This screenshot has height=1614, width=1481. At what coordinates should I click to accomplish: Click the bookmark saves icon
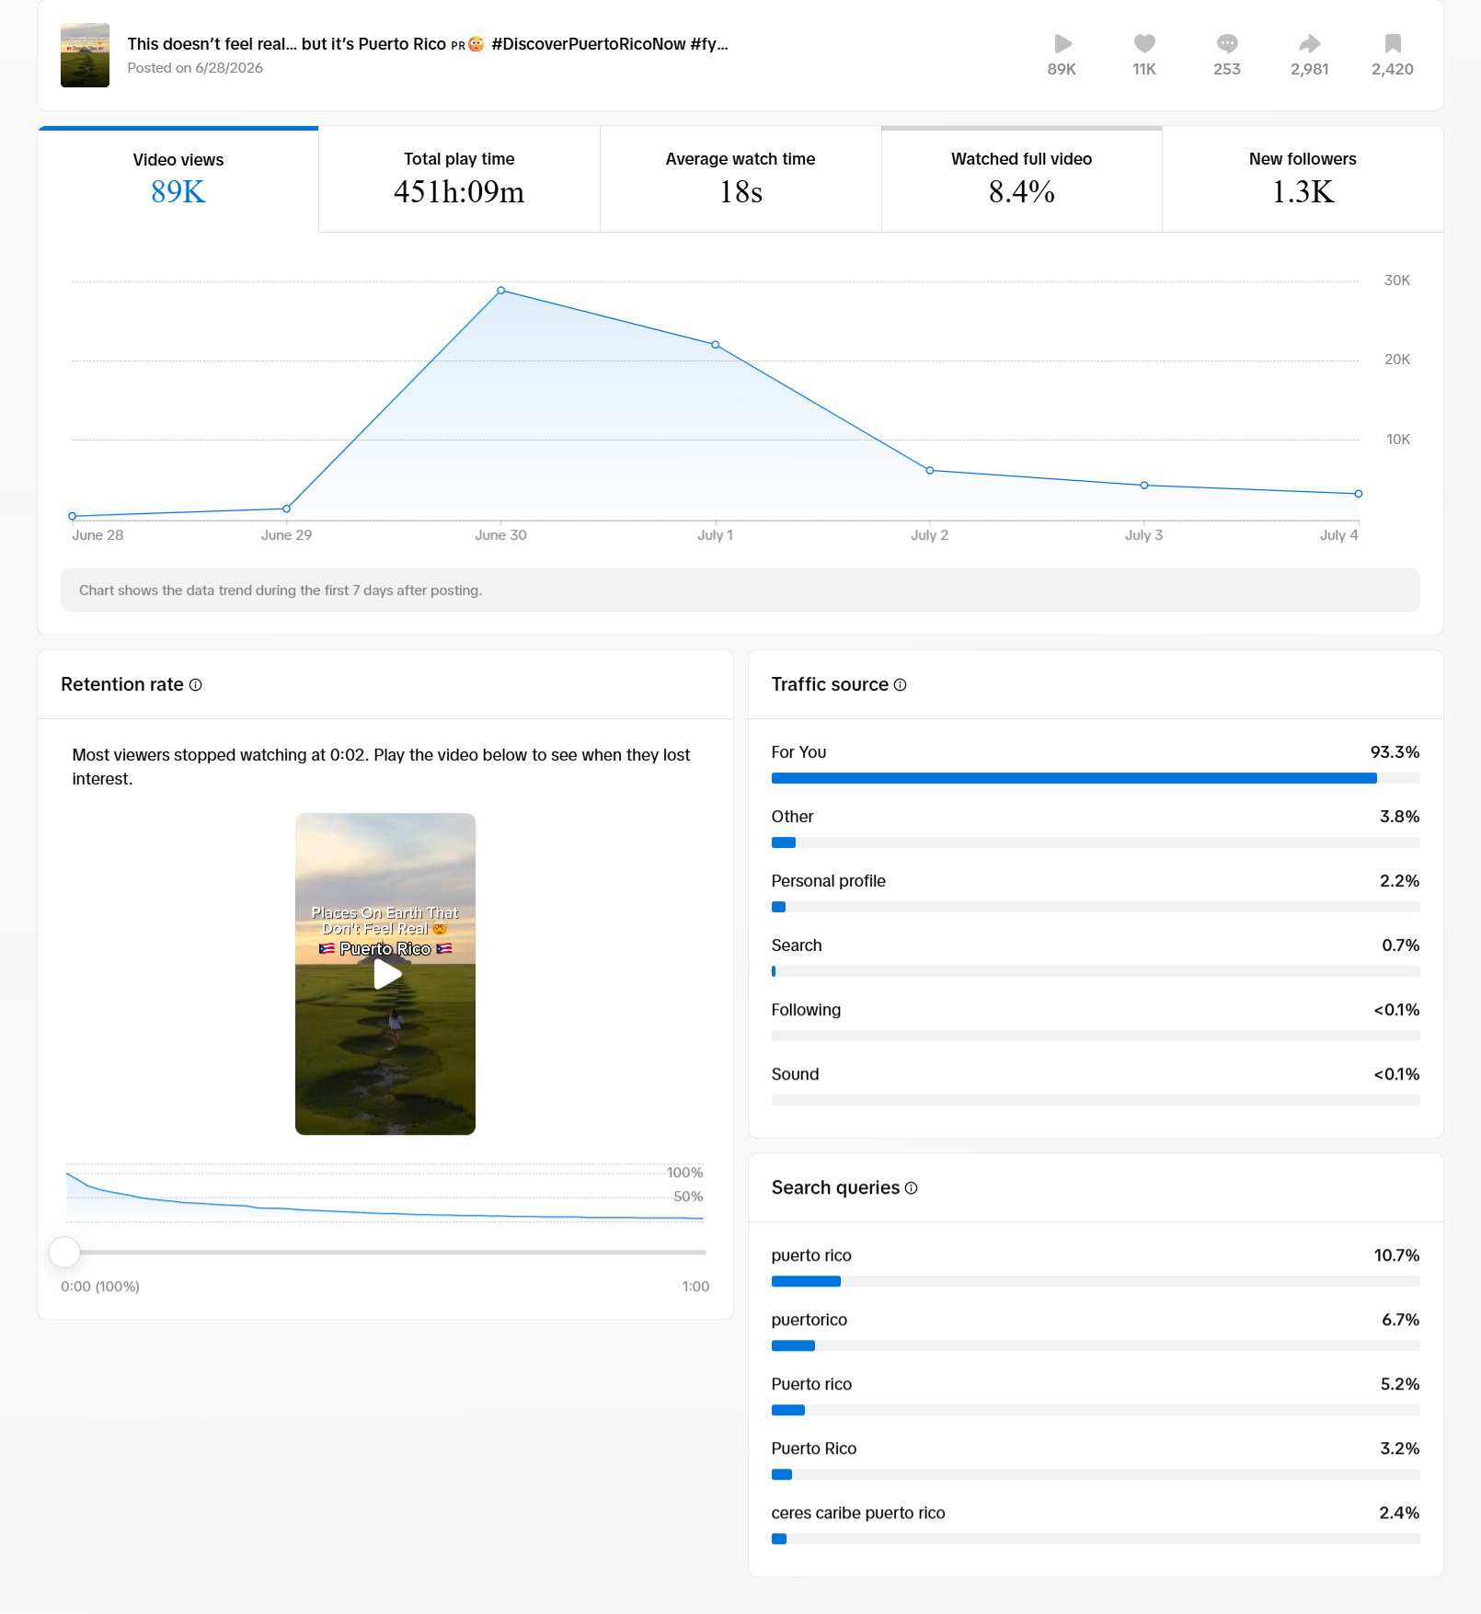[x=1393, y=43]
